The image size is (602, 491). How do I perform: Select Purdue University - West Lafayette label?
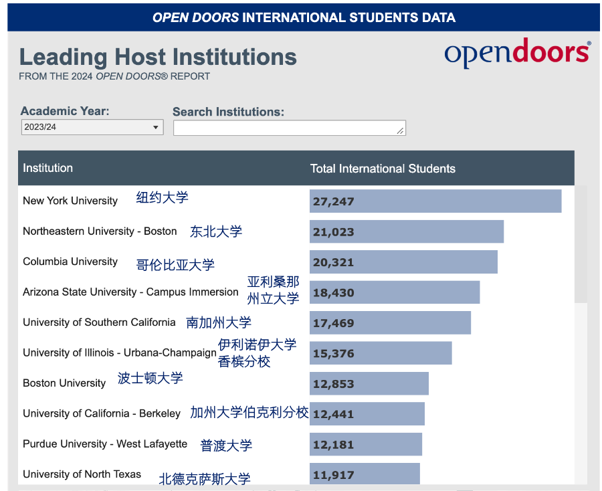105,444
